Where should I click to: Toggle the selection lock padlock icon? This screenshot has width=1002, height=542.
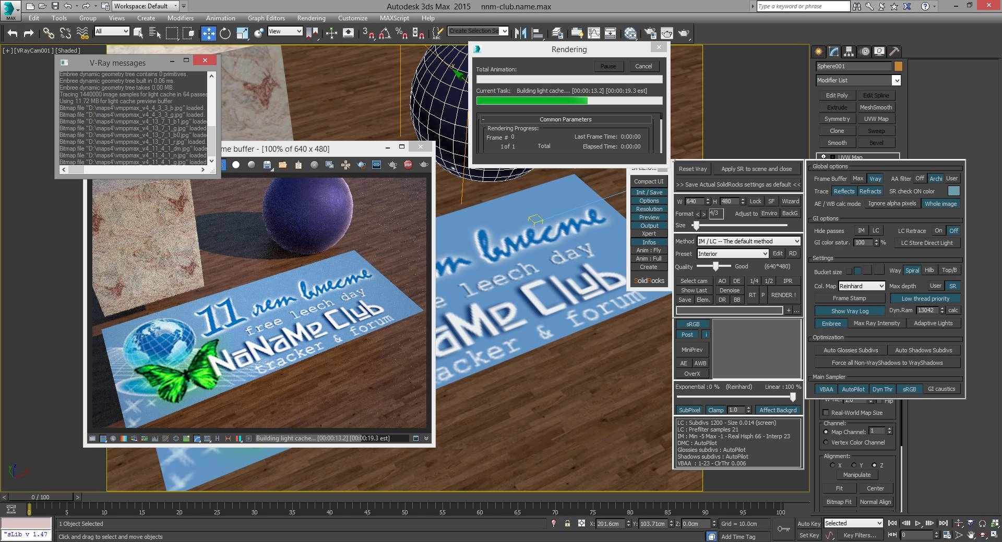[567, 524]
